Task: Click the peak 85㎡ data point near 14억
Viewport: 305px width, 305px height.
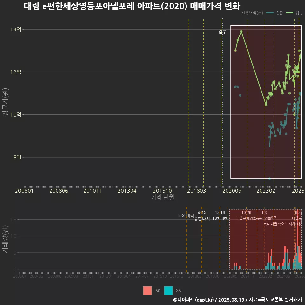Action: pos(241,31)
